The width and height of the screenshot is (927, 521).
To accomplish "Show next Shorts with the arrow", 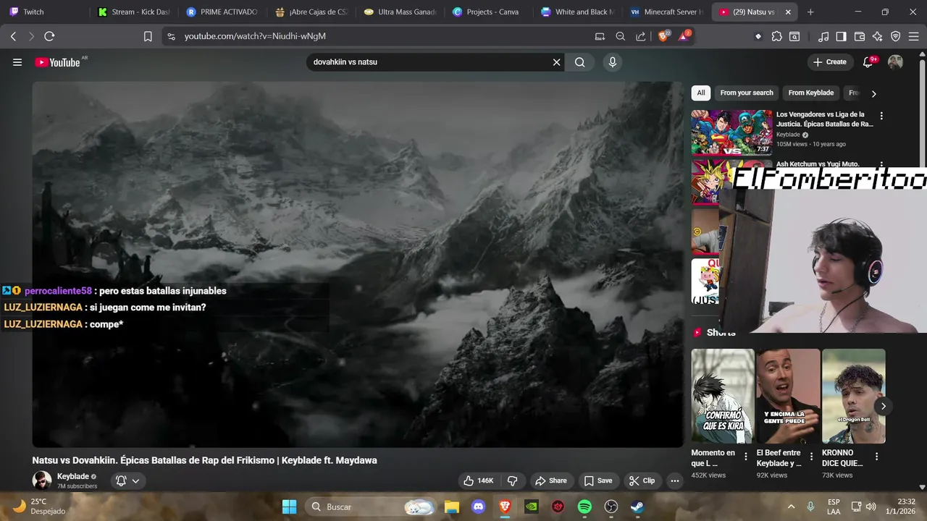I will (883, 406).
